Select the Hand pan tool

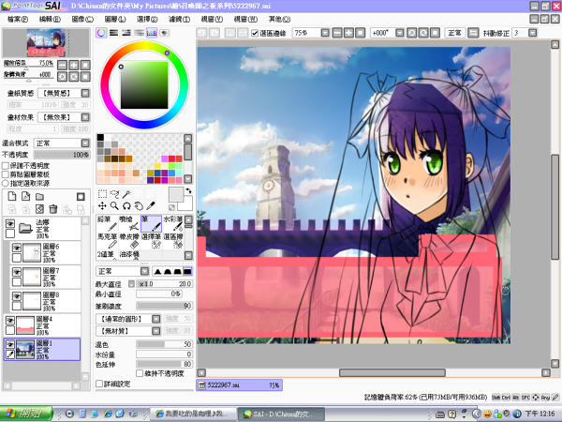pos(139,206)
